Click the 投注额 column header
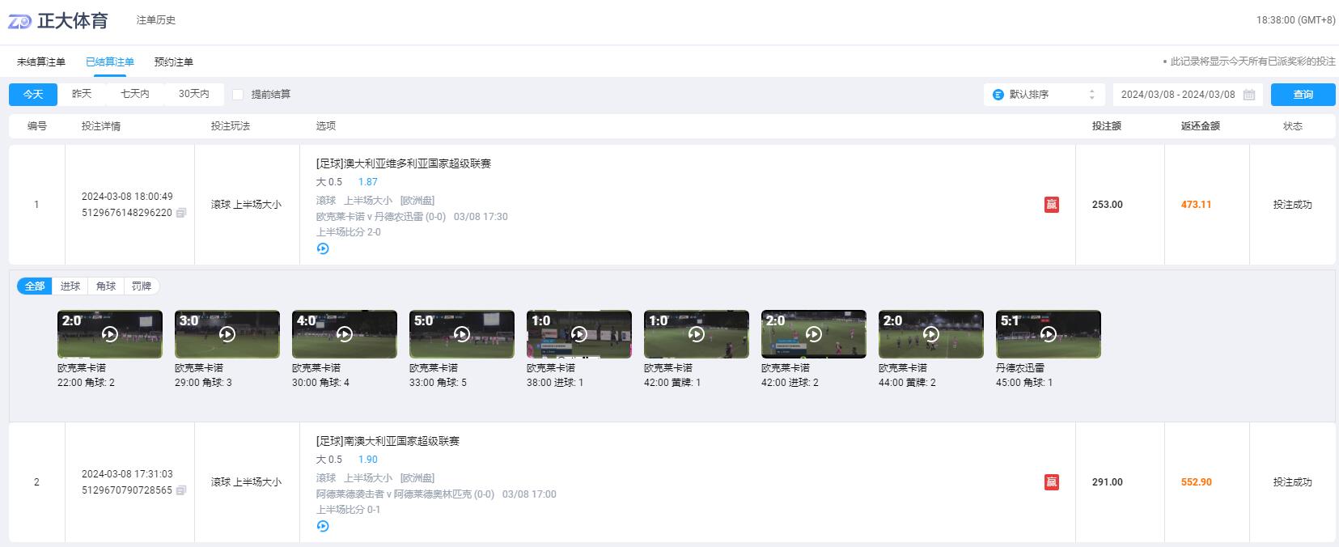This screenshot has height=547, width=1339. pyautogui.click(x=1106, y=126)
